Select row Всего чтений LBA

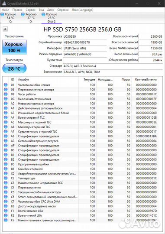pyautogui.click(x=81, y=215)
